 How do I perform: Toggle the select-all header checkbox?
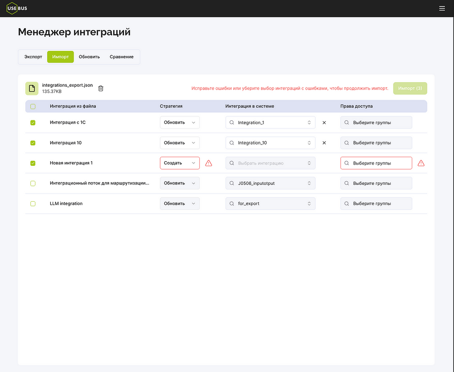point(33,107)
